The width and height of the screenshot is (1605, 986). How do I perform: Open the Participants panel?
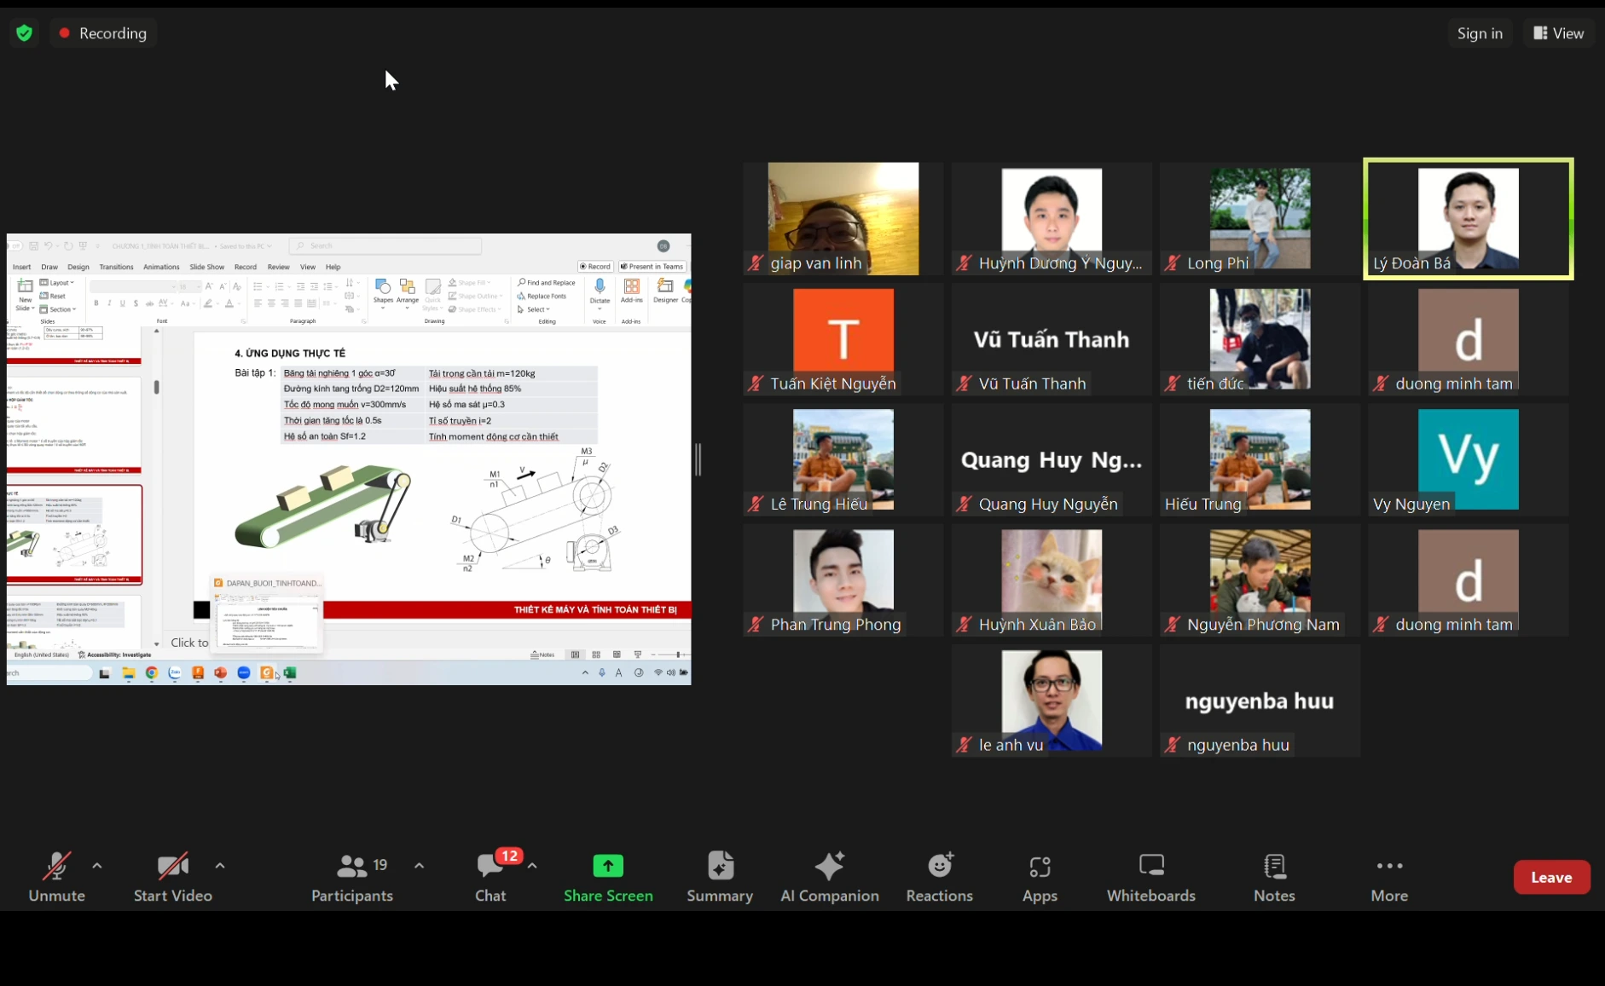[351, 877]
